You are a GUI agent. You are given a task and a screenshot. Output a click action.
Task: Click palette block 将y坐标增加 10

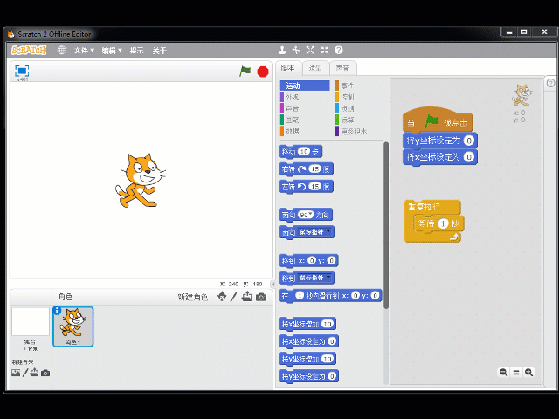[307, 359]
